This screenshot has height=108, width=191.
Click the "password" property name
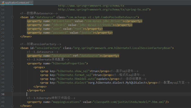[x=60, y=33]
